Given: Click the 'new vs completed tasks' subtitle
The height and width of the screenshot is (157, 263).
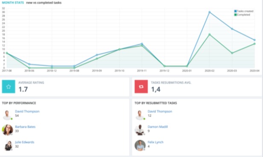Looking at the screenshot, I should (44, 3).
